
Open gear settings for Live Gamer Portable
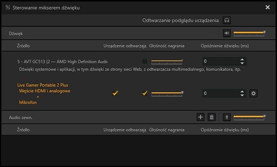[254, 93]
